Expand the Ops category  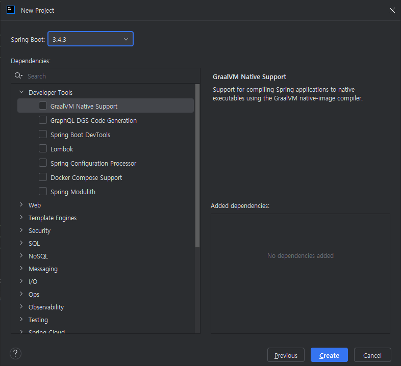pos(21,294)
